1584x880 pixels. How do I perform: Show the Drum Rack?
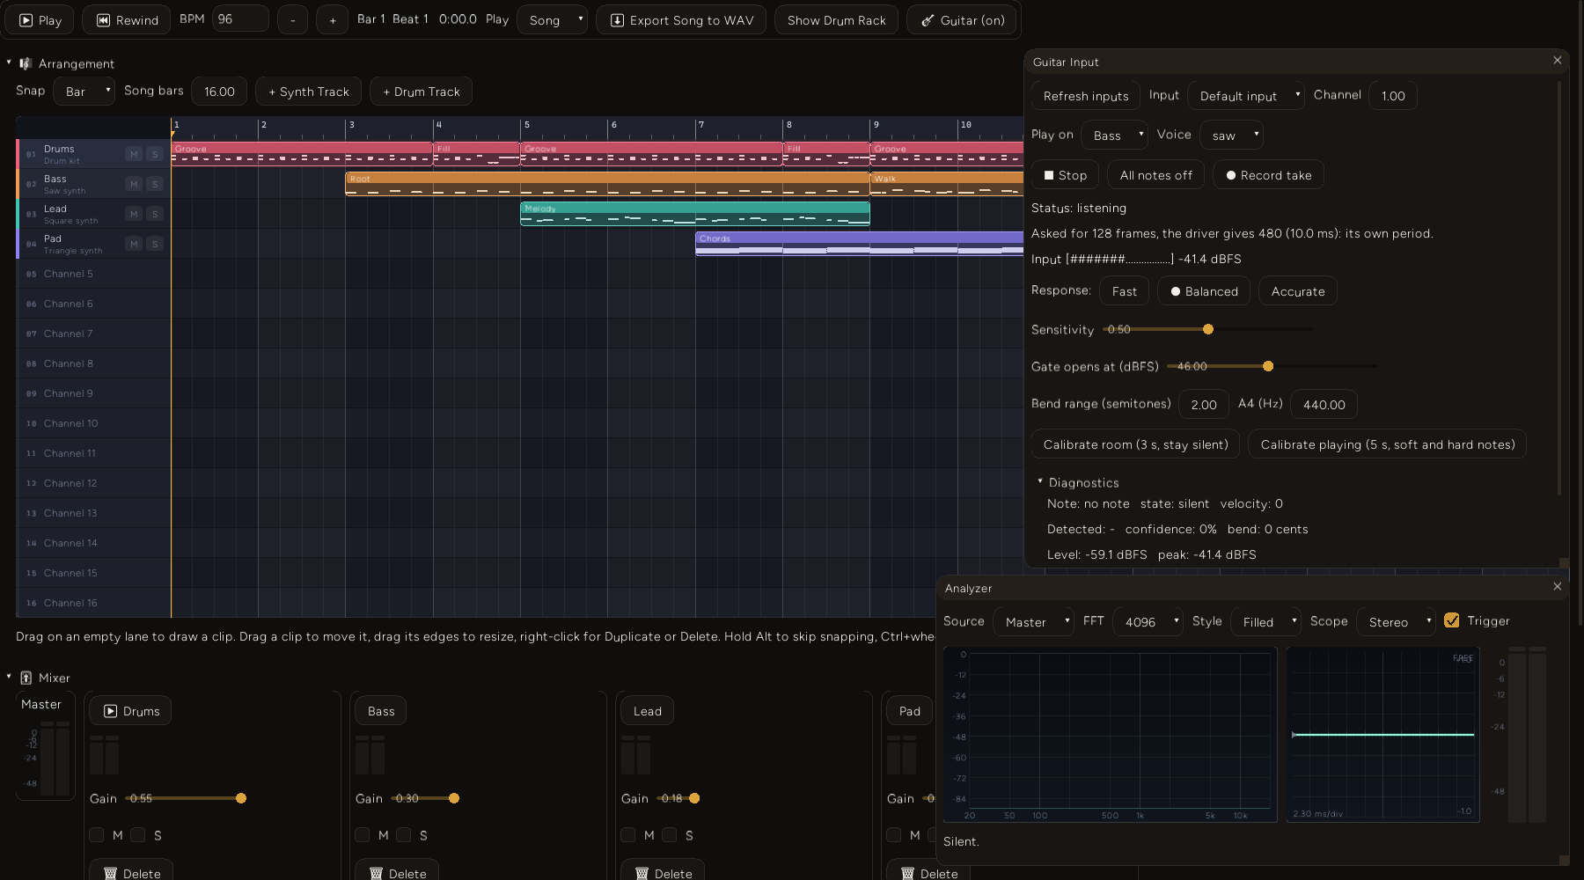click(836, 19)
